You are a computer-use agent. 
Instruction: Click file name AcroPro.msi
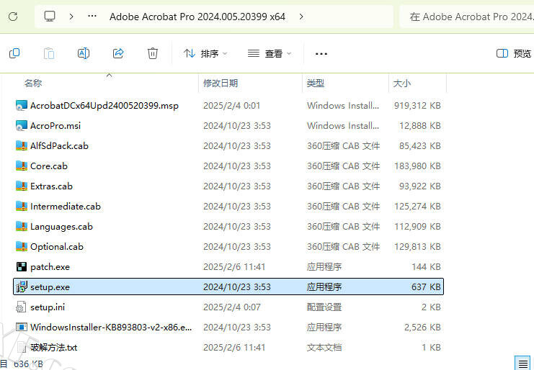coord(55,126)
